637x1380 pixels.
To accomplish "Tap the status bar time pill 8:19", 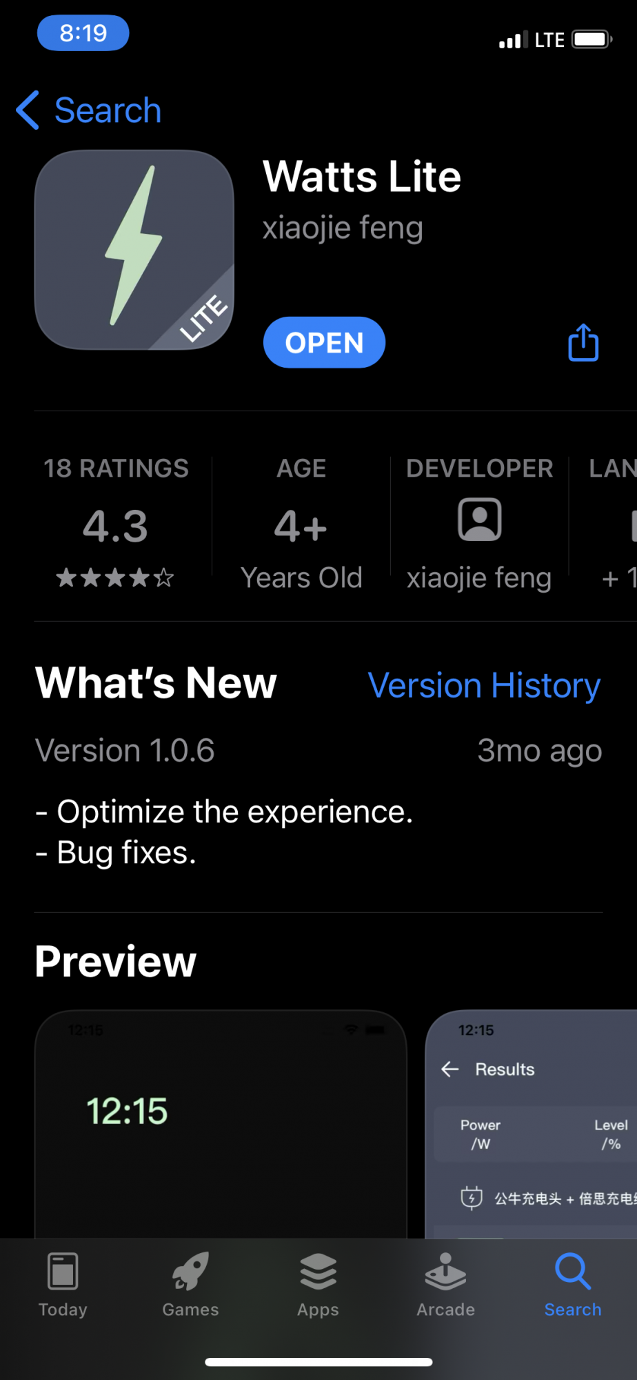I will 83,33.
